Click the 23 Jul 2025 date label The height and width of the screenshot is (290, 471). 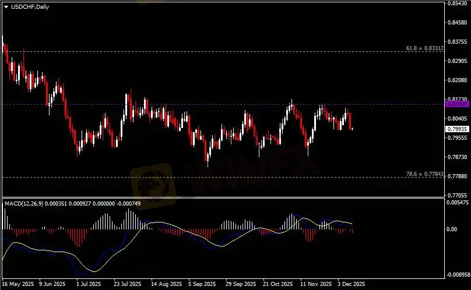tap(127, 285)
